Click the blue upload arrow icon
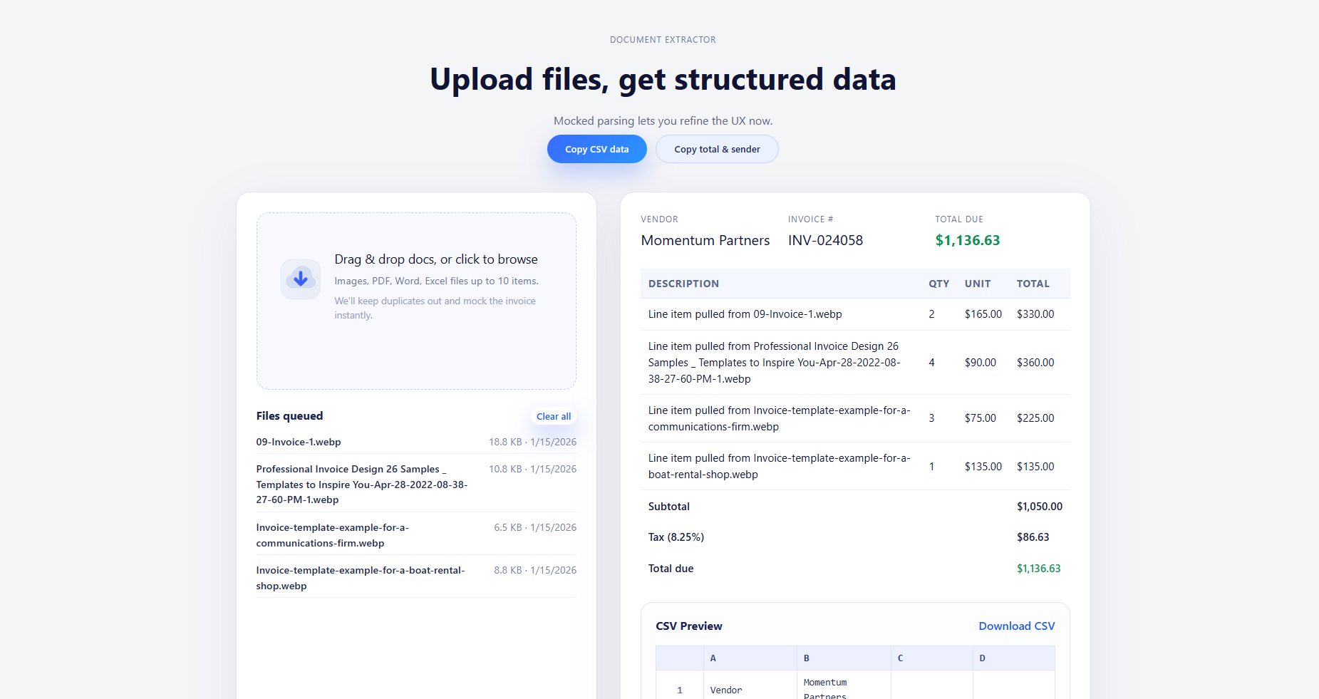 pyautogui.click(x=300, y=279)
